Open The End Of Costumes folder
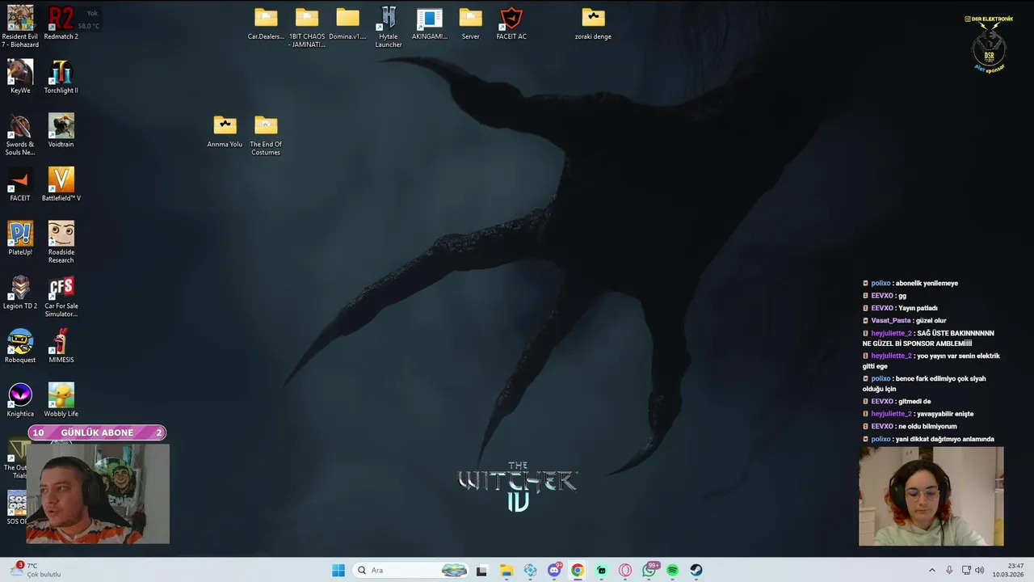This screenshot has width=1034, height=582. (x=266, y=135)
